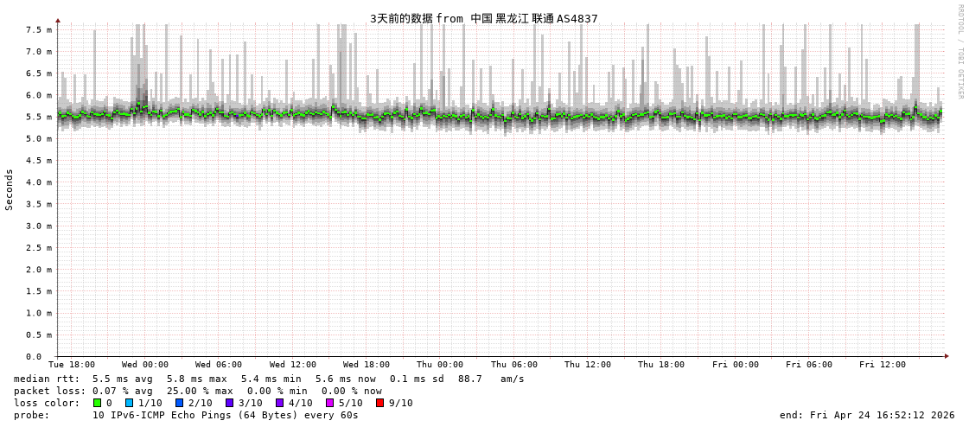Click the Thu 12:00 time axis label

pyautogui.click(x=588, y=365)
